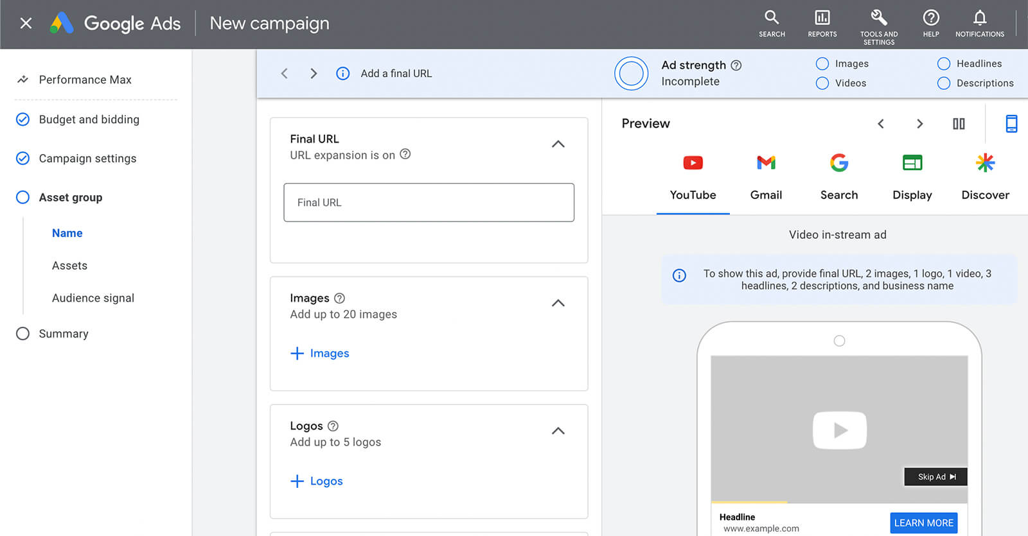The height and width of the screenshot is (536, 1028).
Task: Pause the preview rotation
Action: click(x=959, y=124)
